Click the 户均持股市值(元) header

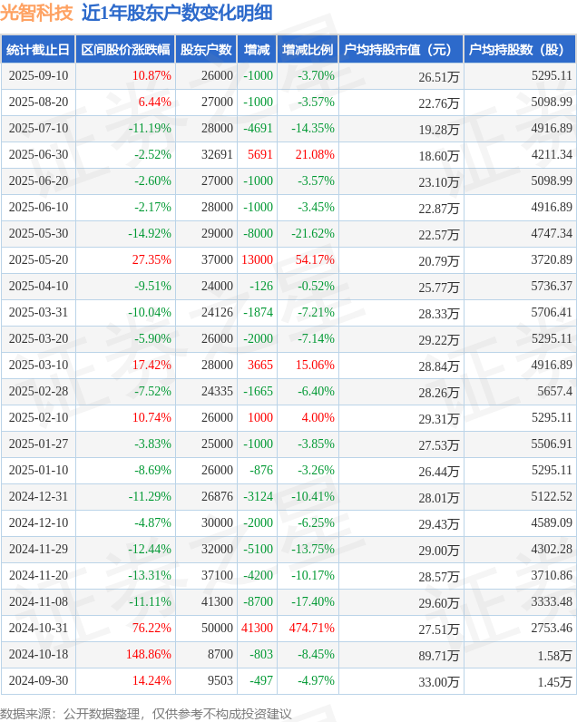click(401, 49)
